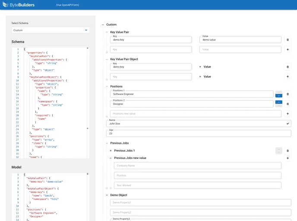Viewport: 297px width, 221px height.
Task: Delete the demo-key key value pair
Action: (288, 40)
